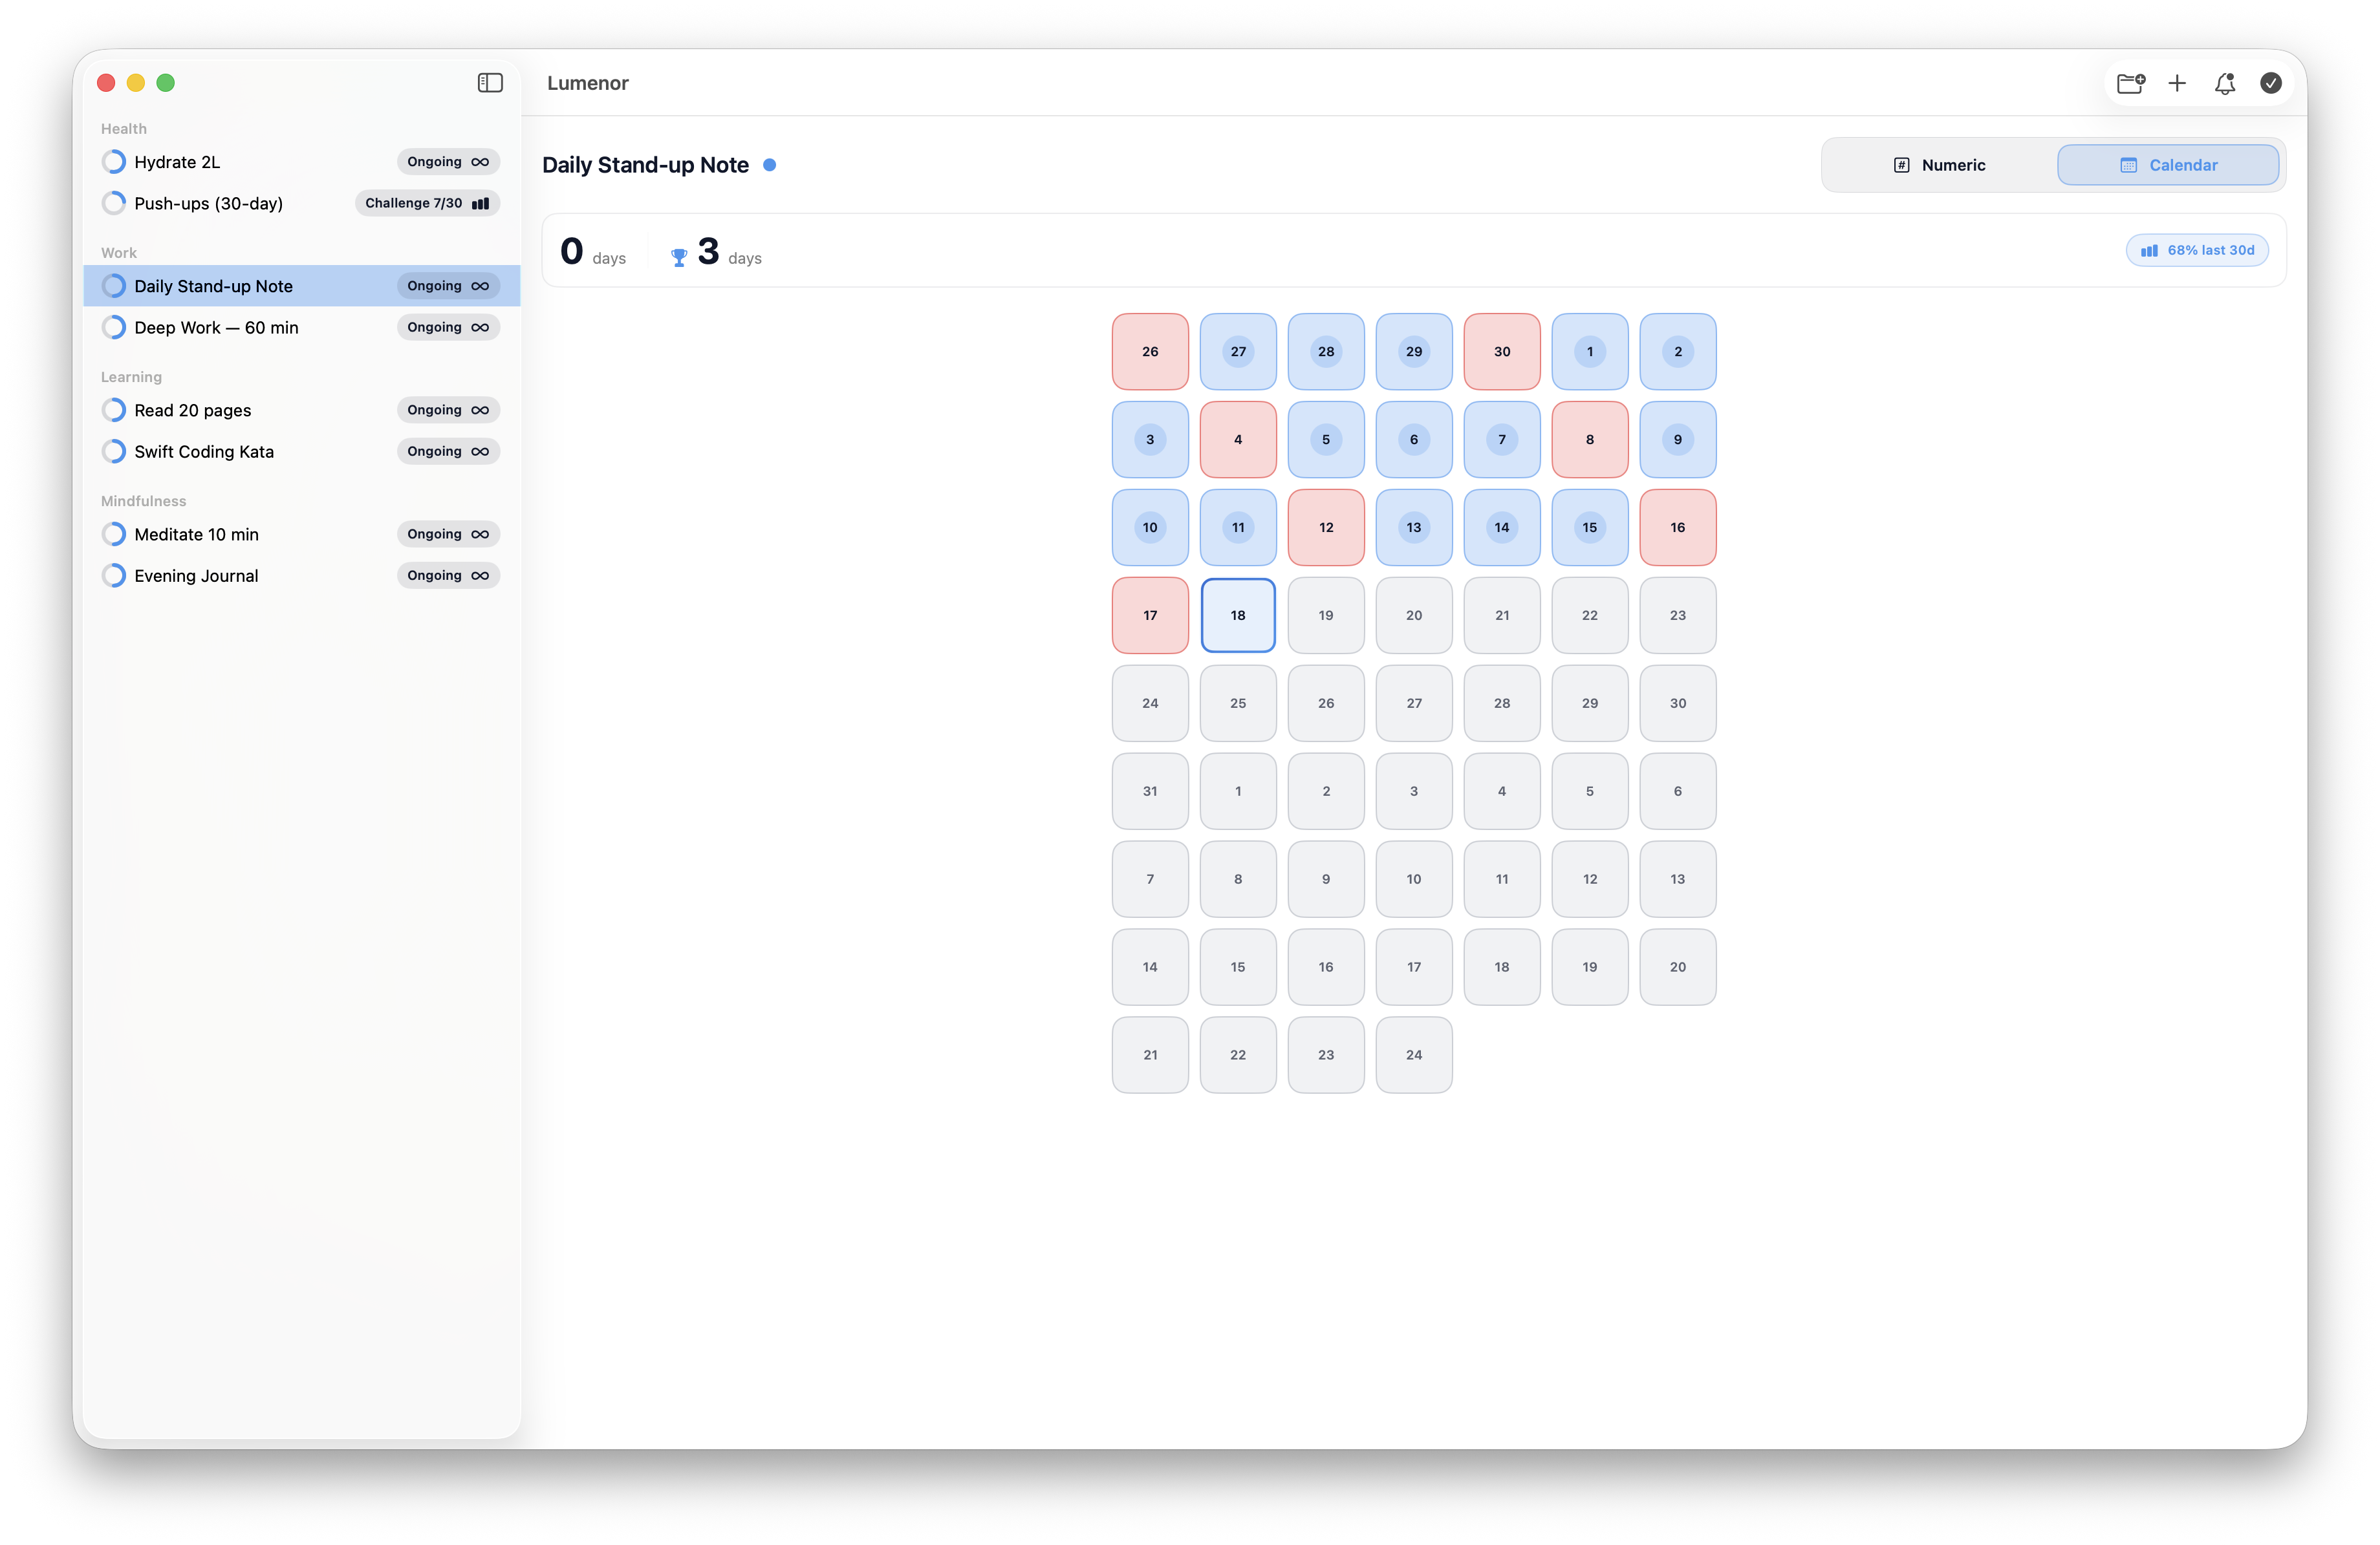Open the new folder icon in toolbar
Image resolution: width=2380 pixels, height=1545 pixels.
point(2131,83)
